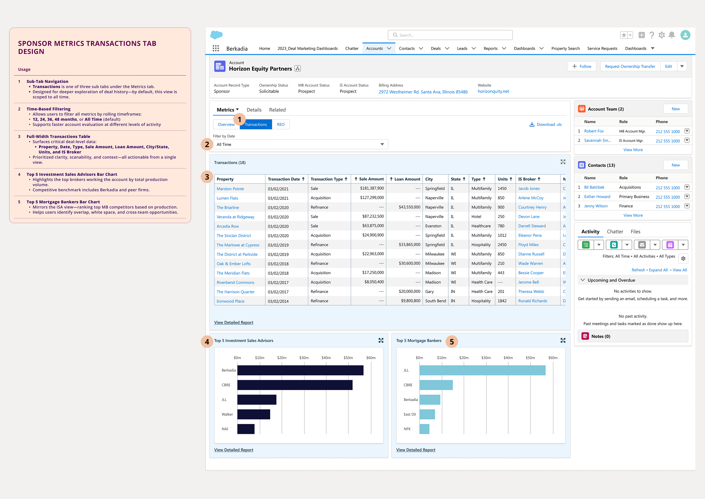The image size is (705, 499).
Task: Select the Overview sub-tab
Action: click(226, 124)
